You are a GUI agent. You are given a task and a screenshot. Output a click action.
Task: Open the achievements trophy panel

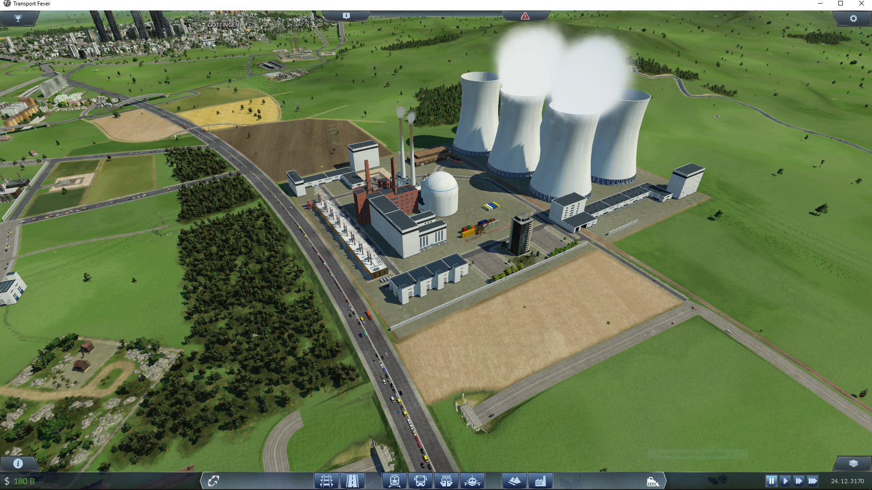click(x=18, y=19)
